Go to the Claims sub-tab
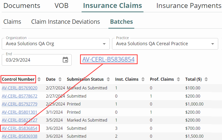The width and height of the screenshot is (222, 140). (12, 22)
